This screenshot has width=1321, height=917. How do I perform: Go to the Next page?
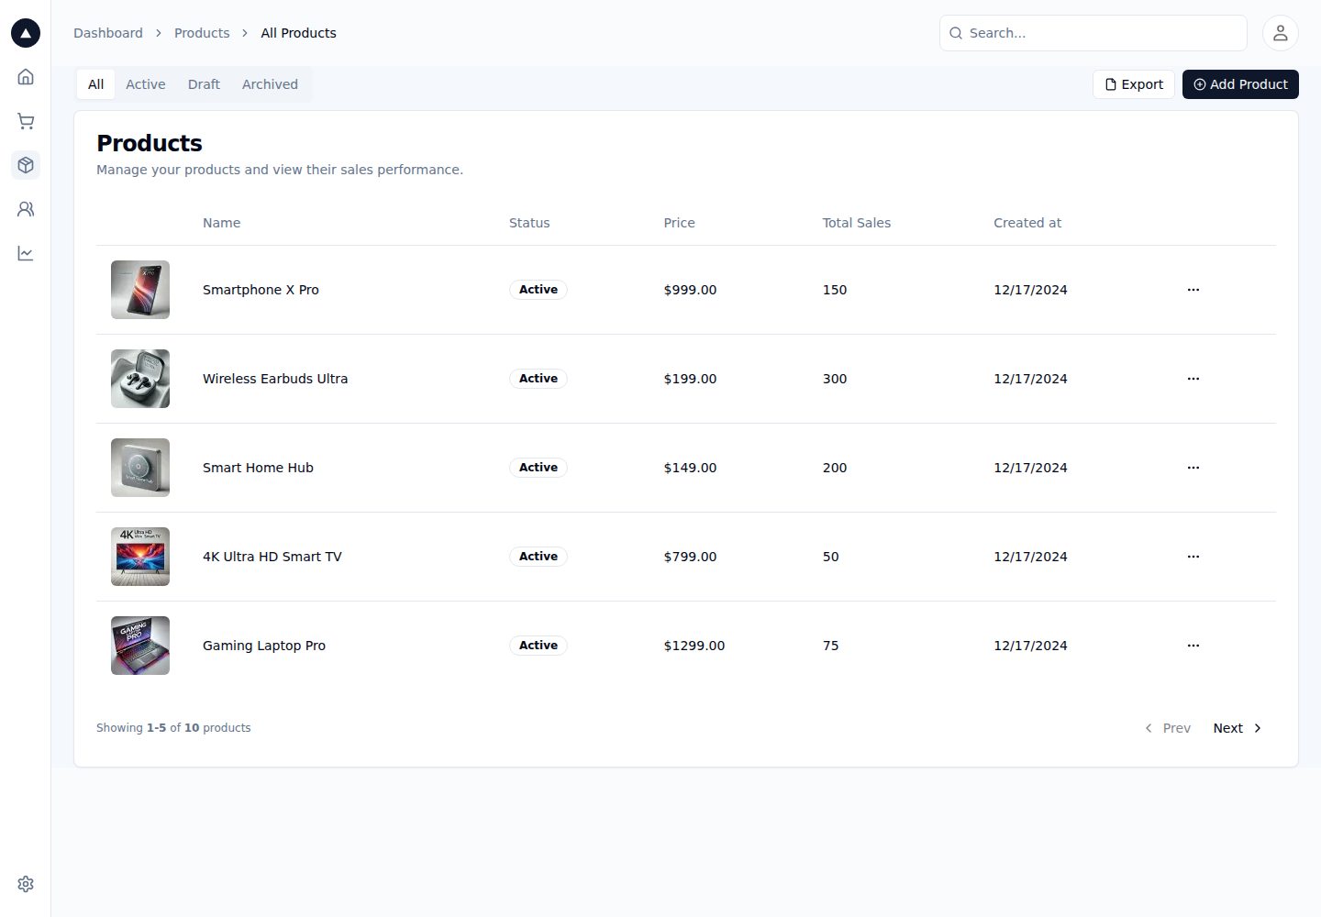tap(1238, 728)
